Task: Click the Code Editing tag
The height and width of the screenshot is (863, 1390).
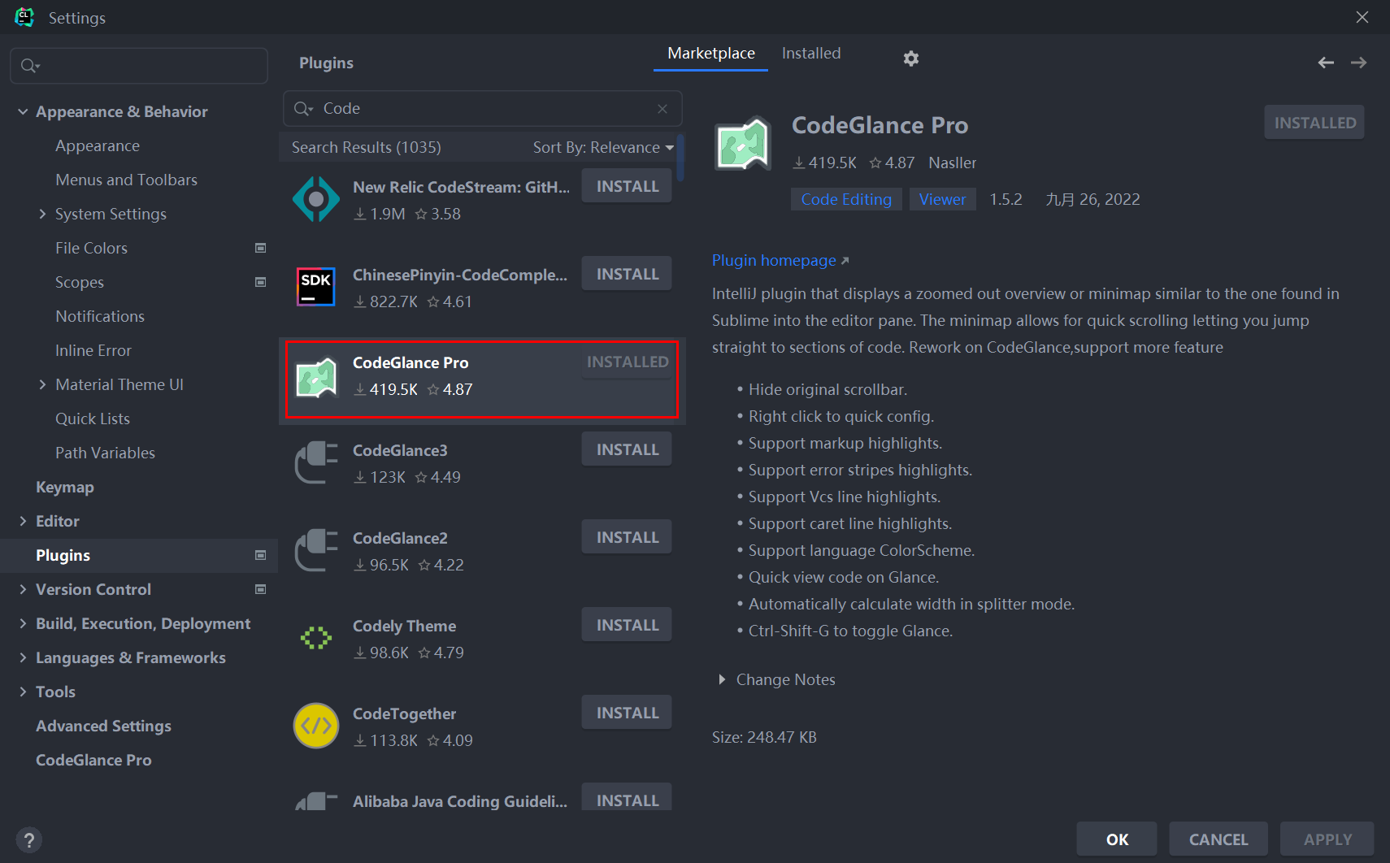Action: (x=845, y=198)
